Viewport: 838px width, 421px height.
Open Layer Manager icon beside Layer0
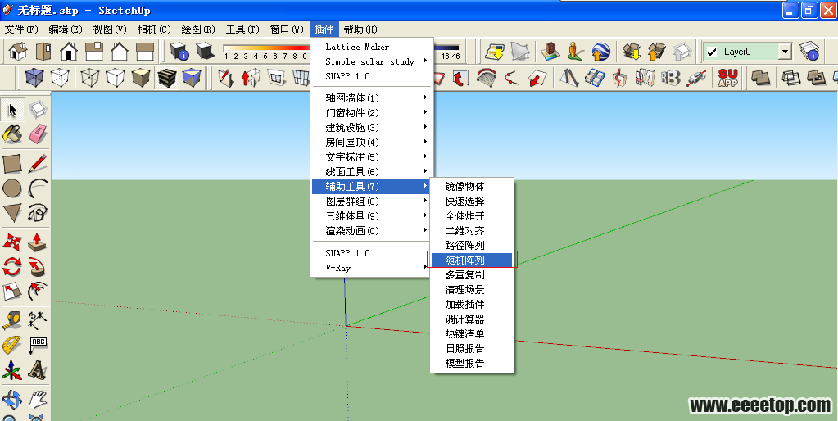[809, 52]
